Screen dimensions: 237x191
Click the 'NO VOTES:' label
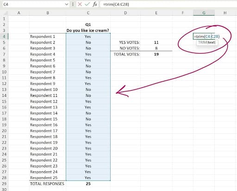(130, 48)
